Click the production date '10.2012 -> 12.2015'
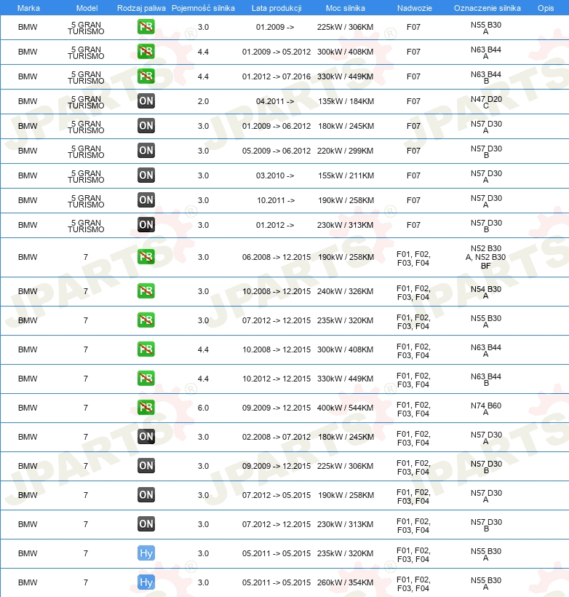 click(276, 379)
